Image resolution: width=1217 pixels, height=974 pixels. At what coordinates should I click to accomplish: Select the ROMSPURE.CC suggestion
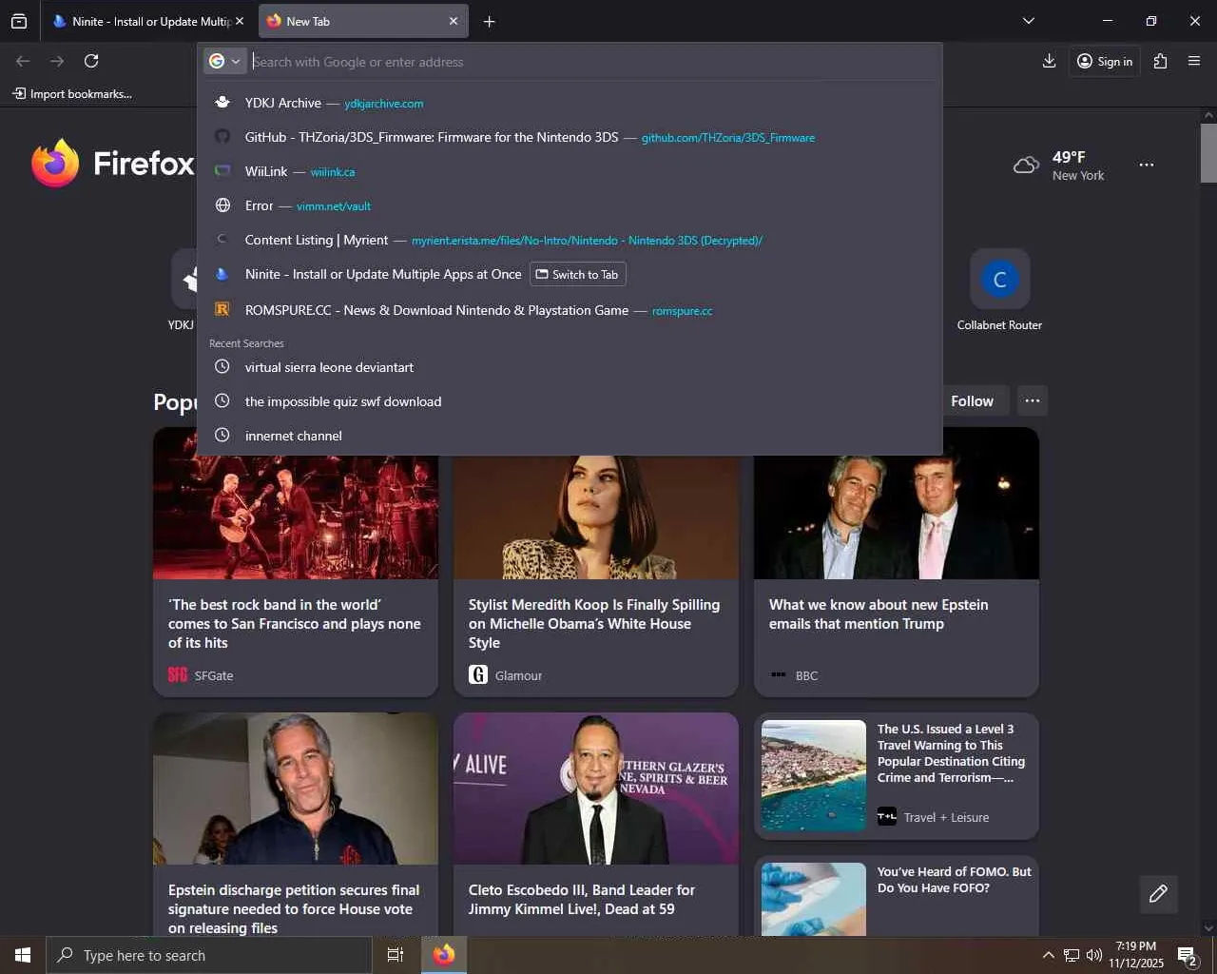click(x=570, y=310)
